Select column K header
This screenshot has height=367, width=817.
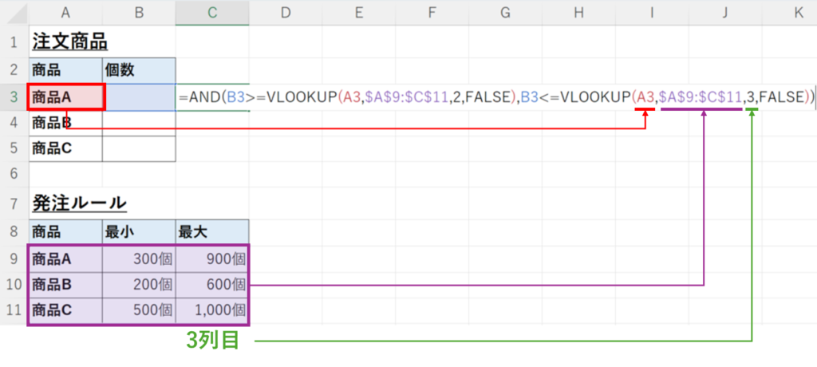(789, 13)
